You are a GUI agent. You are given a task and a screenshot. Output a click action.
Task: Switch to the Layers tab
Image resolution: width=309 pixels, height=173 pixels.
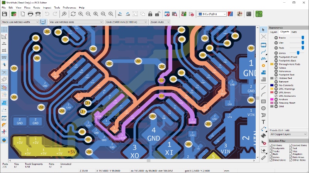[274, 32]
